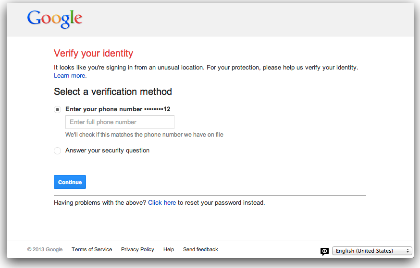Click the Verify your identity heading

point(93,53)
